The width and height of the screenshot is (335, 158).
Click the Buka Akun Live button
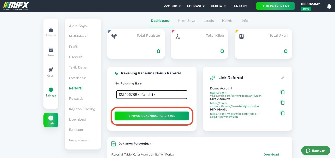pos(276,6)
